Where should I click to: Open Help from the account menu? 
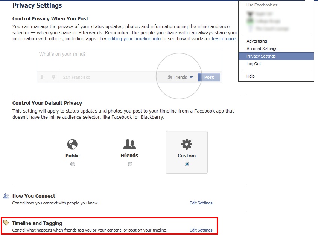click(251, 76)
